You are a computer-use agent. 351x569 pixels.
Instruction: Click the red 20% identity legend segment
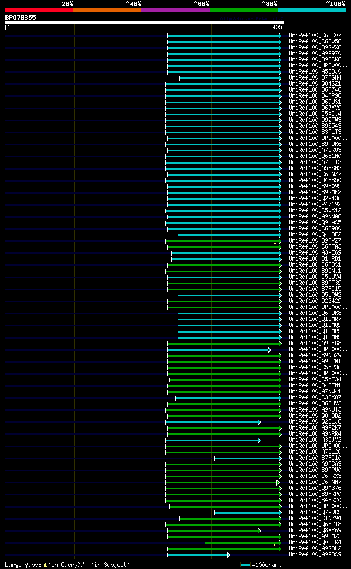(x=39, y=10)
